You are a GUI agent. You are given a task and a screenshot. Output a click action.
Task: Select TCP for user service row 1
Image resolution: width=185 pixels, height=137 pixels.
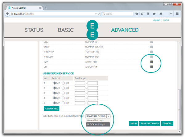pyautogui.click(x=54, y=83)
